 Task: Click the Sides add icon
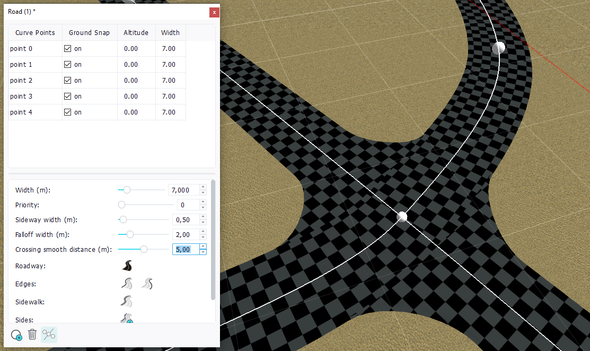pyautogui.click(x=127, y=319)
